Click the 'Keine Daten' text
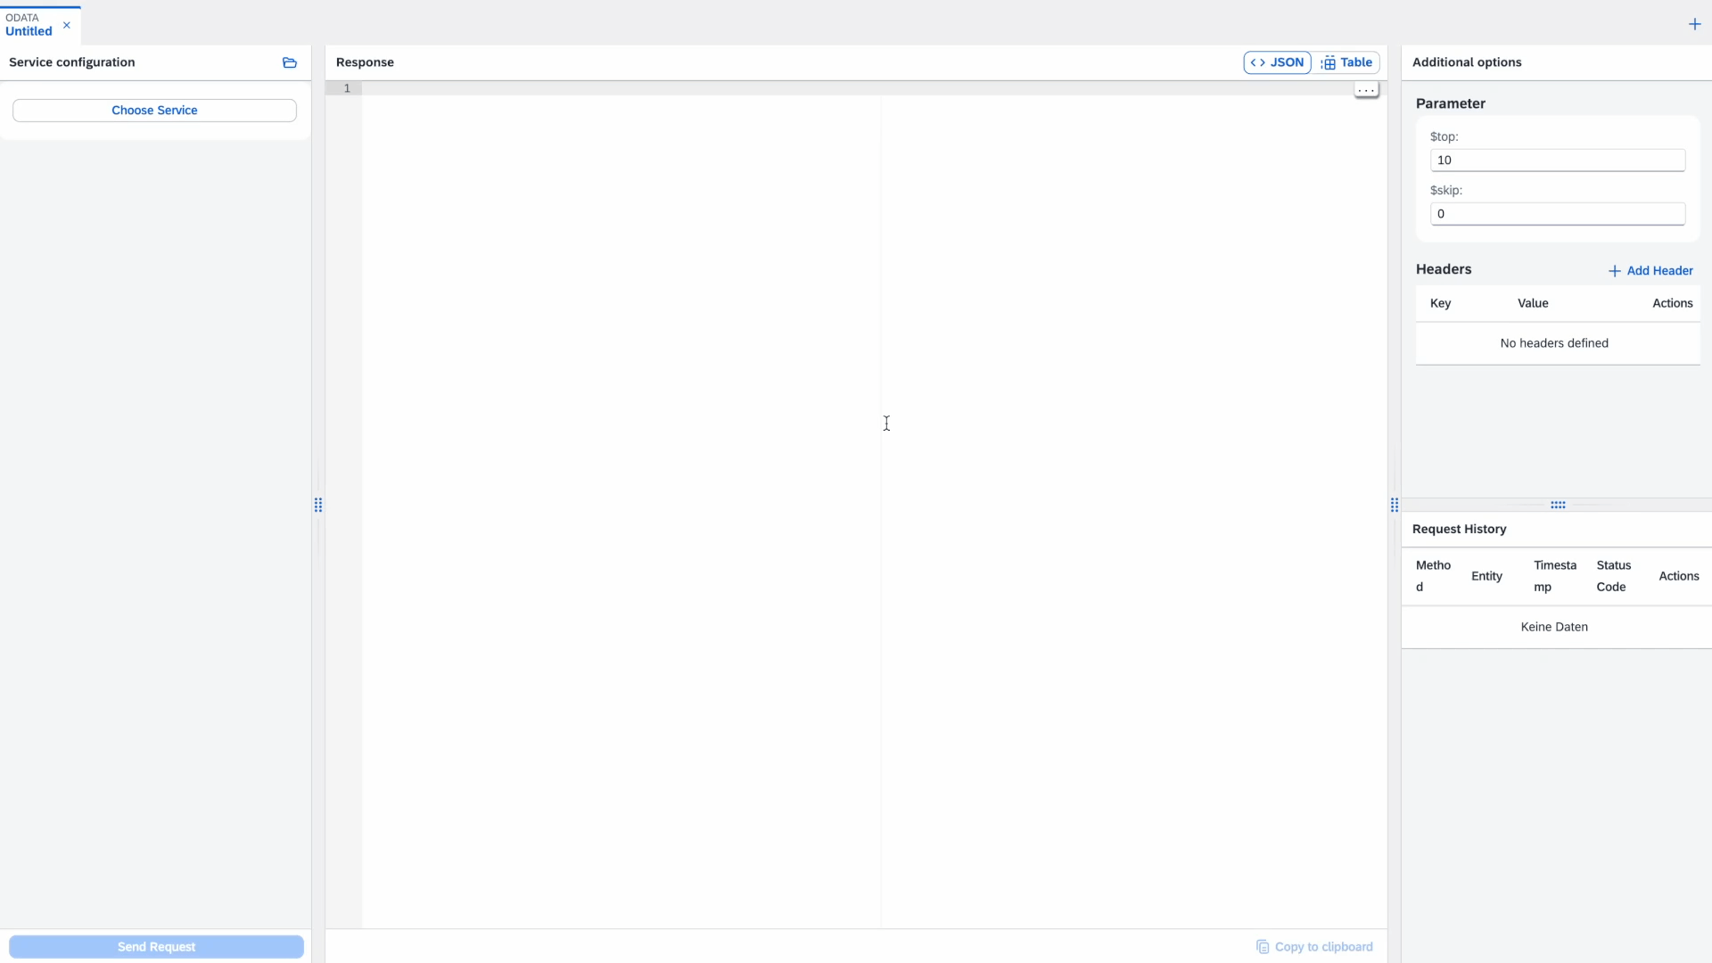1712x963 pixels. [1554, 627]
